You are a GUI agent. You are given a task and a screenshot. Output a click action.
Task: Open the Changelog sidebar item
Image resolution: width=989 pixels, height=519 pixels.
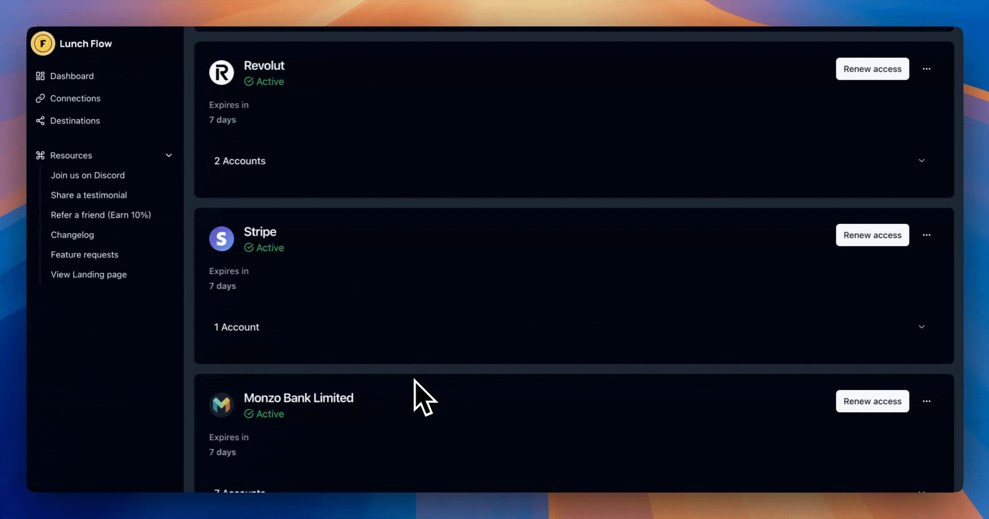click(x=73, y=235)
